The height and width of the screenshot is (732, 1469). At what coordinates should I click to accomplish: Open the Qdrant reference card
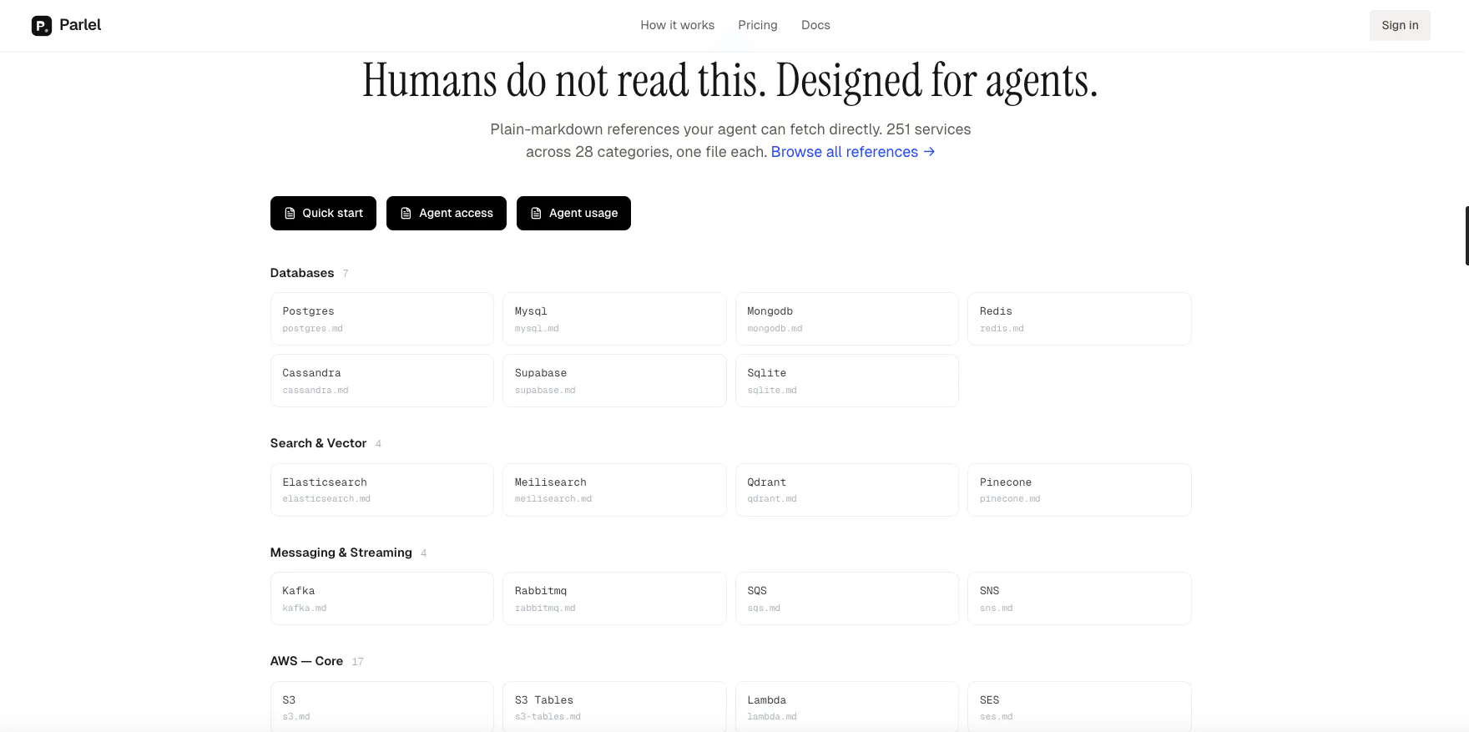847,490
